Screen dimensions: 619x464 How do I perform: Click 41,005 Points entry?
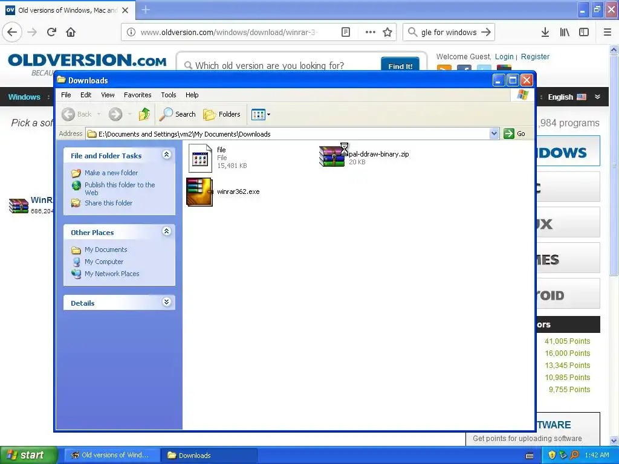pyautogui.click(x=567, y=341)
